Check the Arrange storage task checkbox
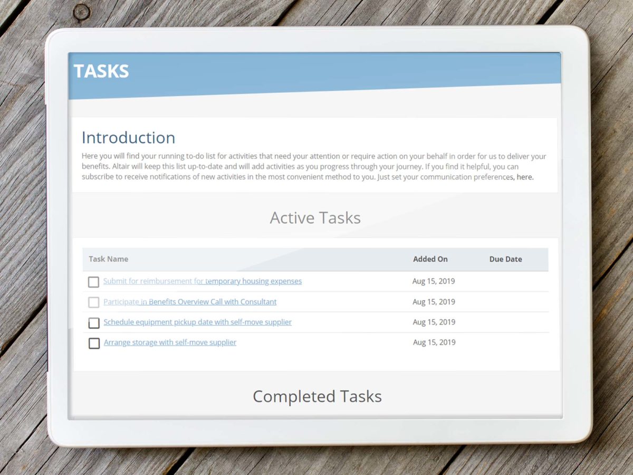The width and height of the screenshot is (633, 475). (x=94, y=343)
